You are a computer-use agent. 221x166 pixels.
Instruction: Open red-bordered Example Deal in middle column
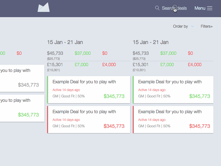tap(89, 120)
